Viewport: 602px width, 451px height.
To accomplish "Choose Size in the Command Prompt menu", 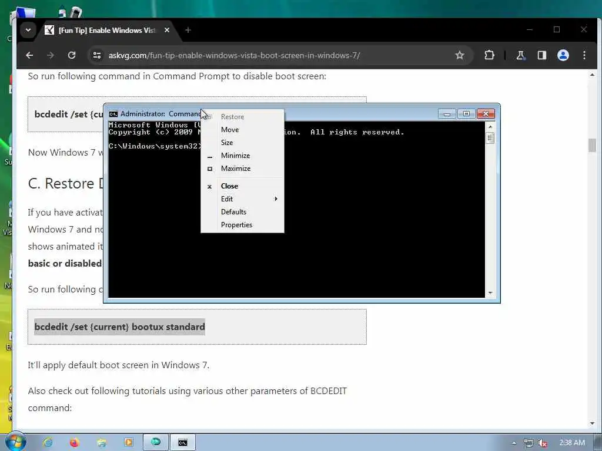I will (x=243, y=143).
